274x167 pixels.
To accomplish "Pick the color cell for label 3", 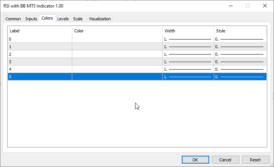I will click(x=117, y=62).
